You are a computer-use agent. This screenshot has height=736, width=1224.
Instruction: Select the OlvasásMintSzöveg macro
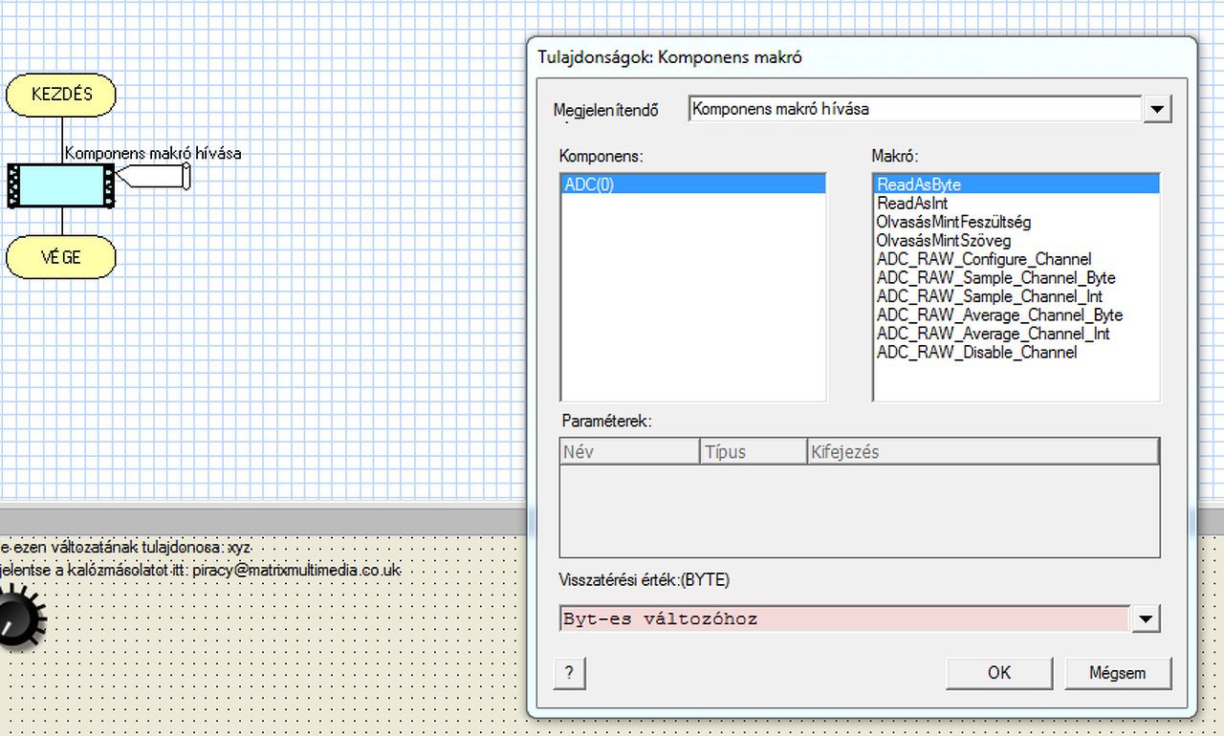[x=1016, y=241]
